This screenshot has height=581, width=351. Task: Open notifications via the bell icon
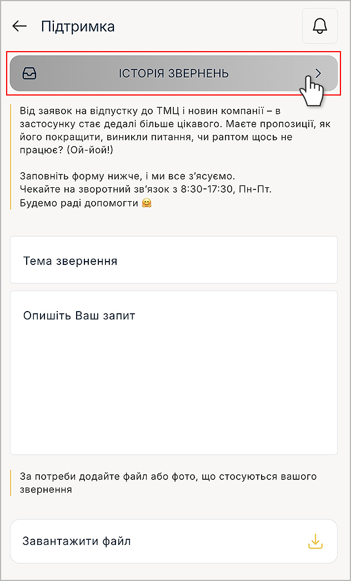pyautogui.click(x=320, y=26)
